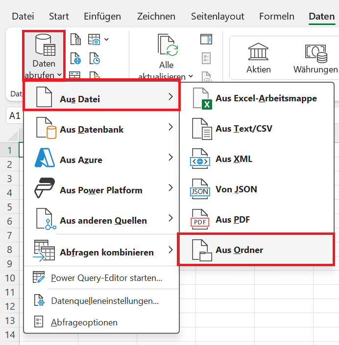Choose Aus Ordner in the submenu
339x345 pixels.
[x=256, y=250]
